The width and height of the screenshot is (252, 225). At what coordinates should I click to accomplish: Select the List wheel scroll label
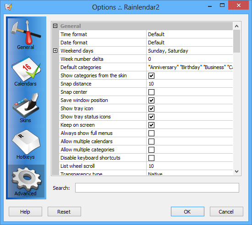(77, 166)
